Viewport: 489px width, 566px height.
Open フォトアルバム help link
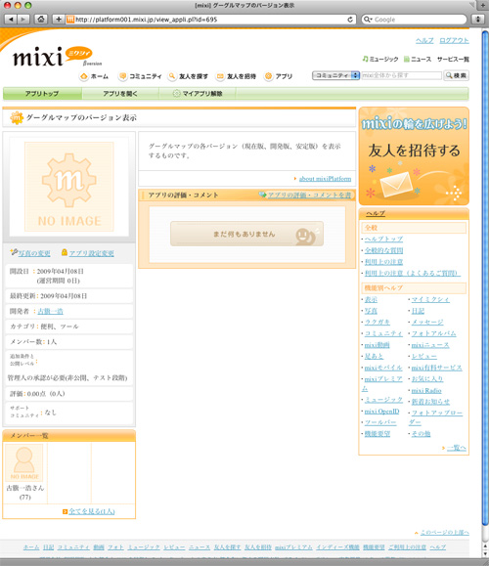click(x=434, y=333)
